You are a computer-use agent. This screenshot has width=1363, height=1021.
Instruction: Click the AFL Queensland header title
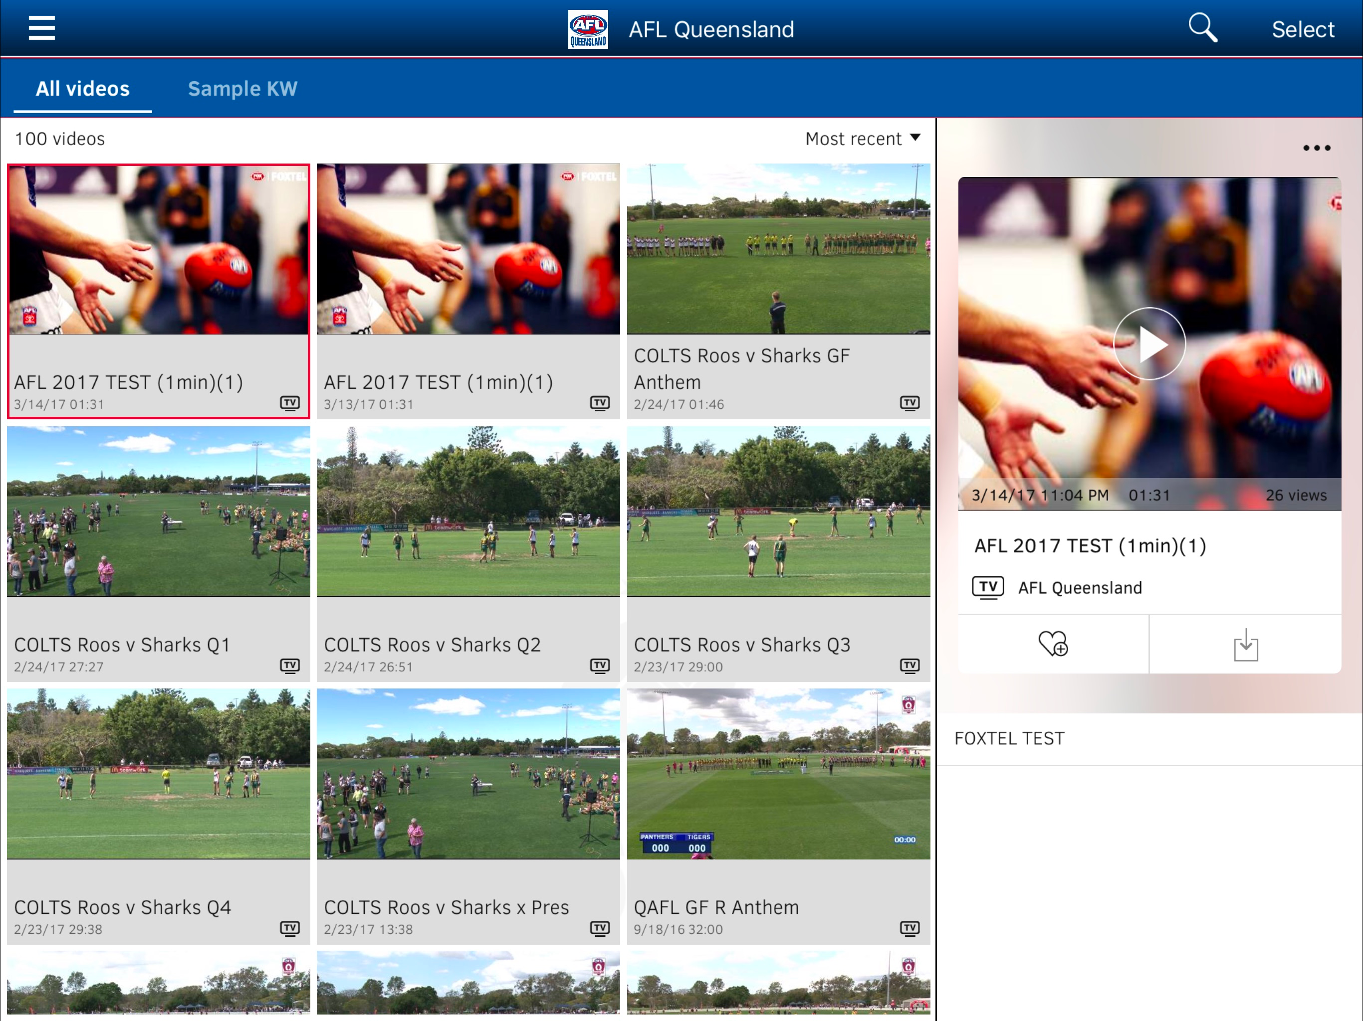[x=711, y=29]
